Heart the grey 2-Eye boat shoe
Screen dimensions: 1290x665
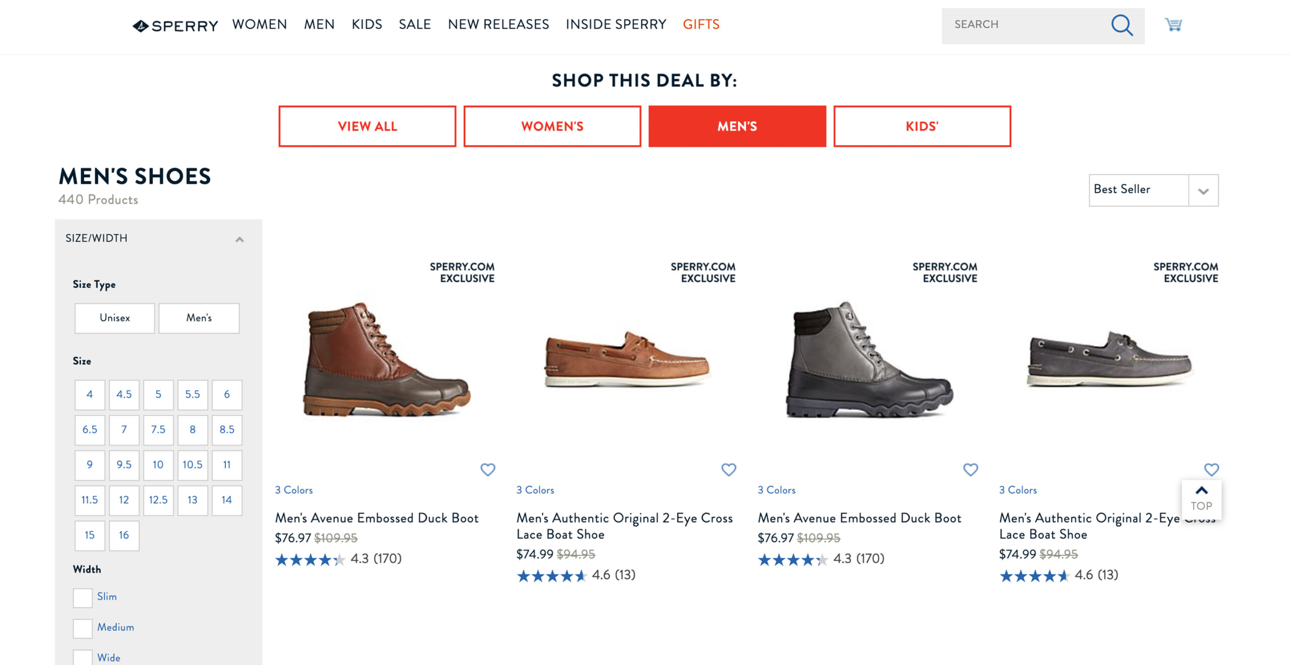click(x=1212, y=469)
